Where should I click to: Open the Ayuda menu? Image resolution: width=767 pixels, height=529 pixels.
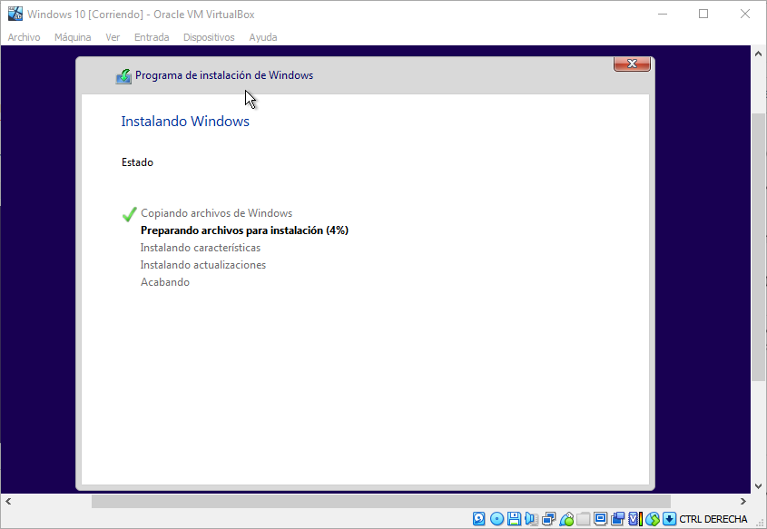pos(263,37)
